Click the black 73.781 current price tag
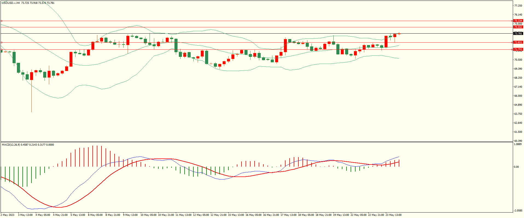524x218 pixels. point(518,33)
